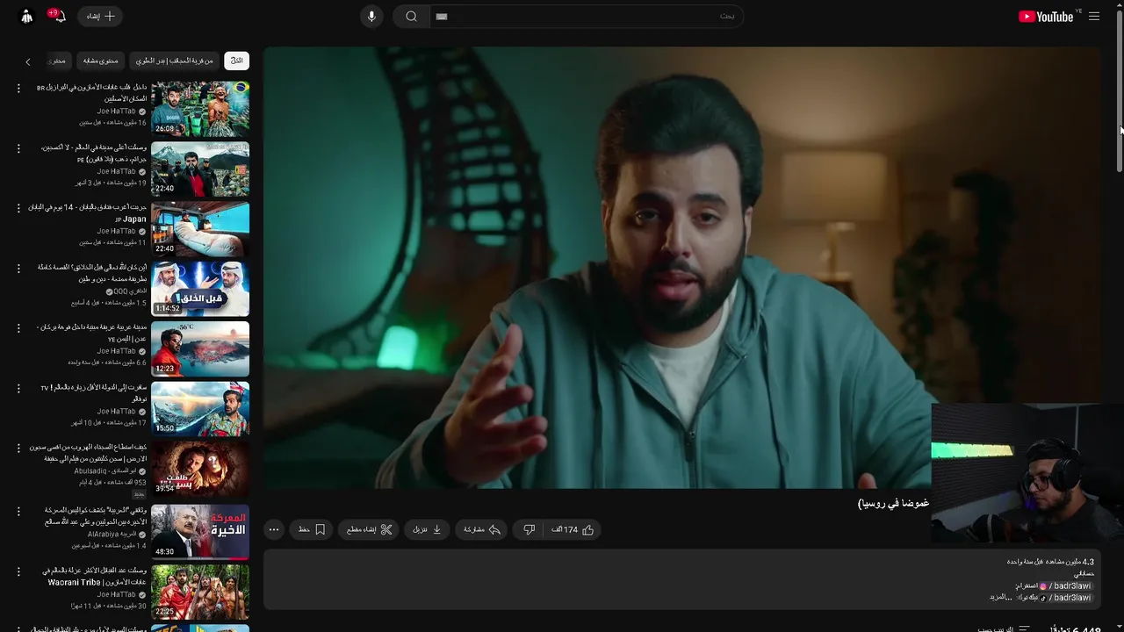The image size is (1124, 632).
Task: Open the YouTube hamburger guide menu
Action: [x=1093, y=16]
